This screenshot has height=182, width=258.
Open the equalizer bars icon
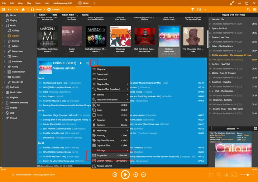click(x=226, y=174)
